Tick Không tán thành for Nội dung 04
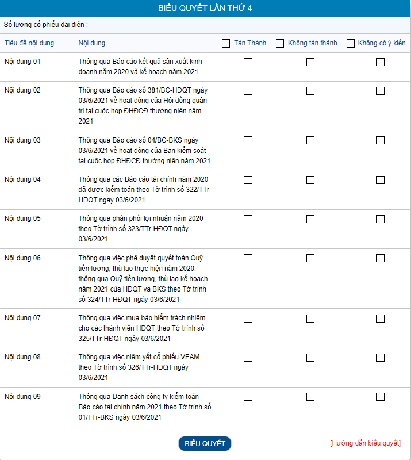The height and width of the screenshot is (460, 411). (x=310, y=180)
